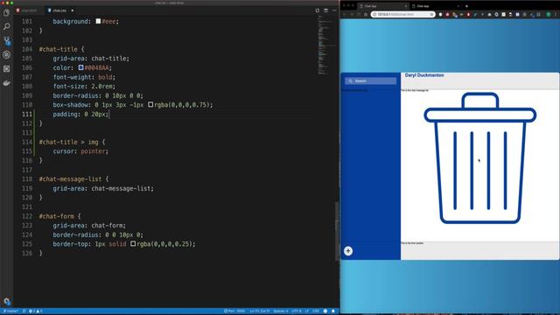Open the Docker view in the activity bar
Screen dimensions: 560x315
click(6, 83)
